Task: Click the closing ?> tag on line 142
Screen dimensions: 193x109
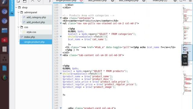Action: [x=64, y=95]
